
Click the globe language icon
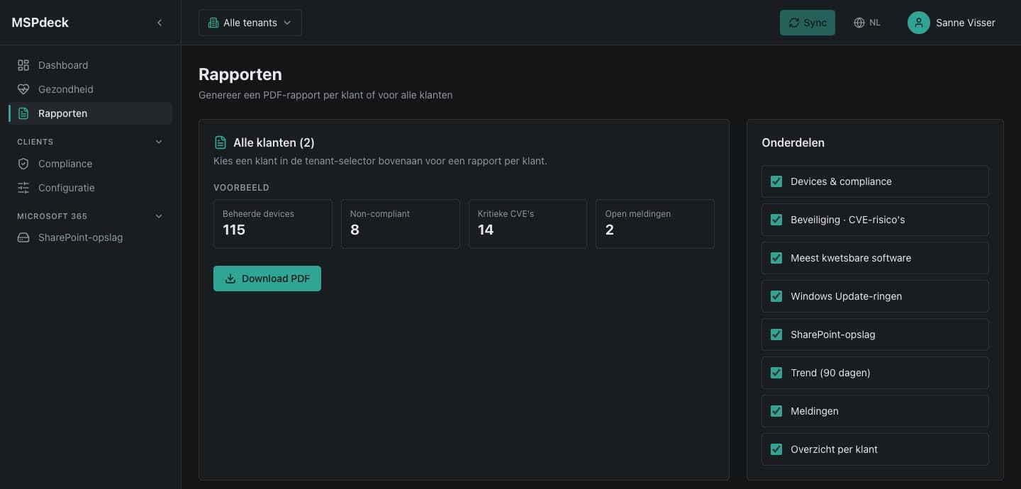(x=859, y=23)
